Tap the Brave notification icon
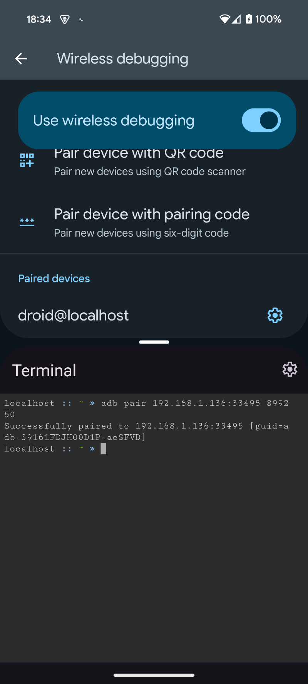 tap(65, 19)
